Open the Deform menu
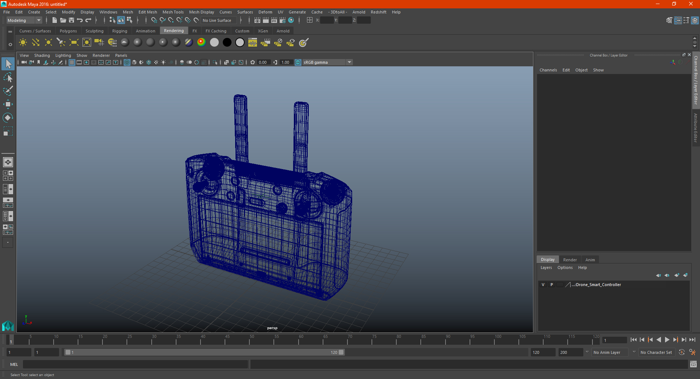The width and height of the screenshot is (700, 379). (x=265, y=12)
